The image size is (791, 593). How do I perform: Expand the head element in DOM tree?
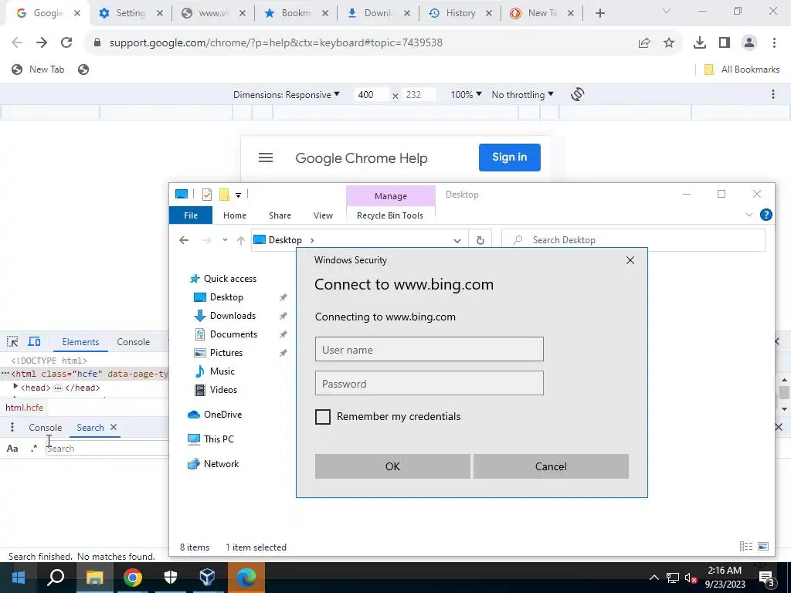(x=15, y=387)
